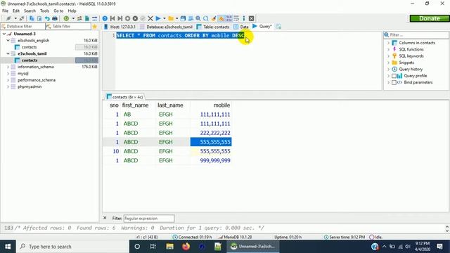Click the refresh green icon in toolbar
Screen dimensions: 450x253
[66, 18]
